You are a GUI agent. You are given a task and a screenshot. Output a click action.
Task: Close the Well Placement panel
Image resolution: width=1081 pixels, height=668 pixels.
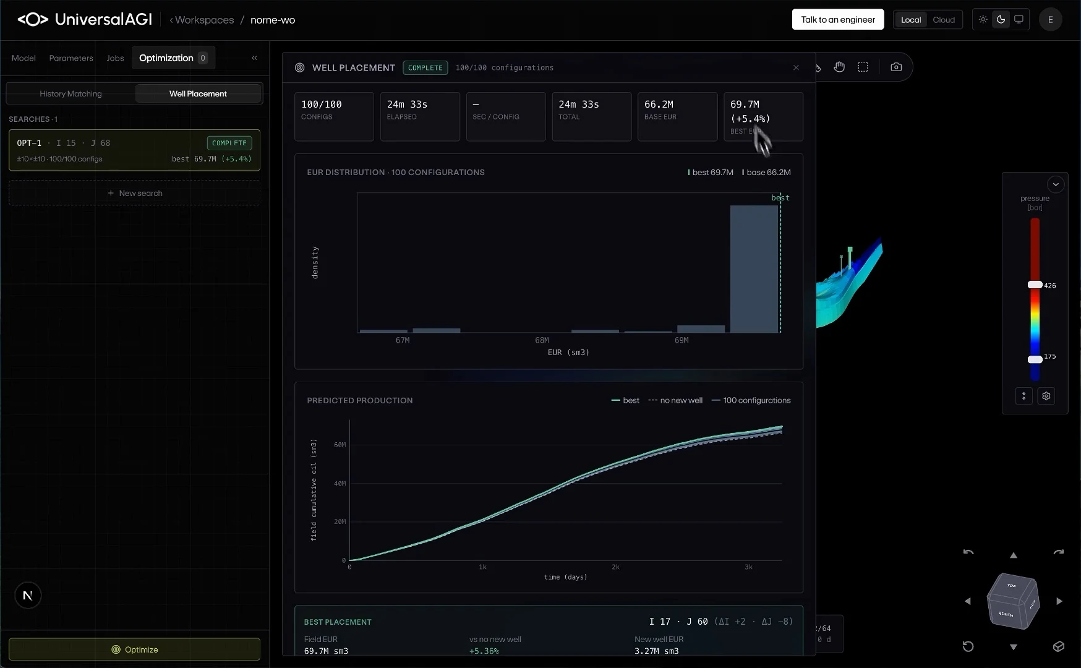point(796,67)
